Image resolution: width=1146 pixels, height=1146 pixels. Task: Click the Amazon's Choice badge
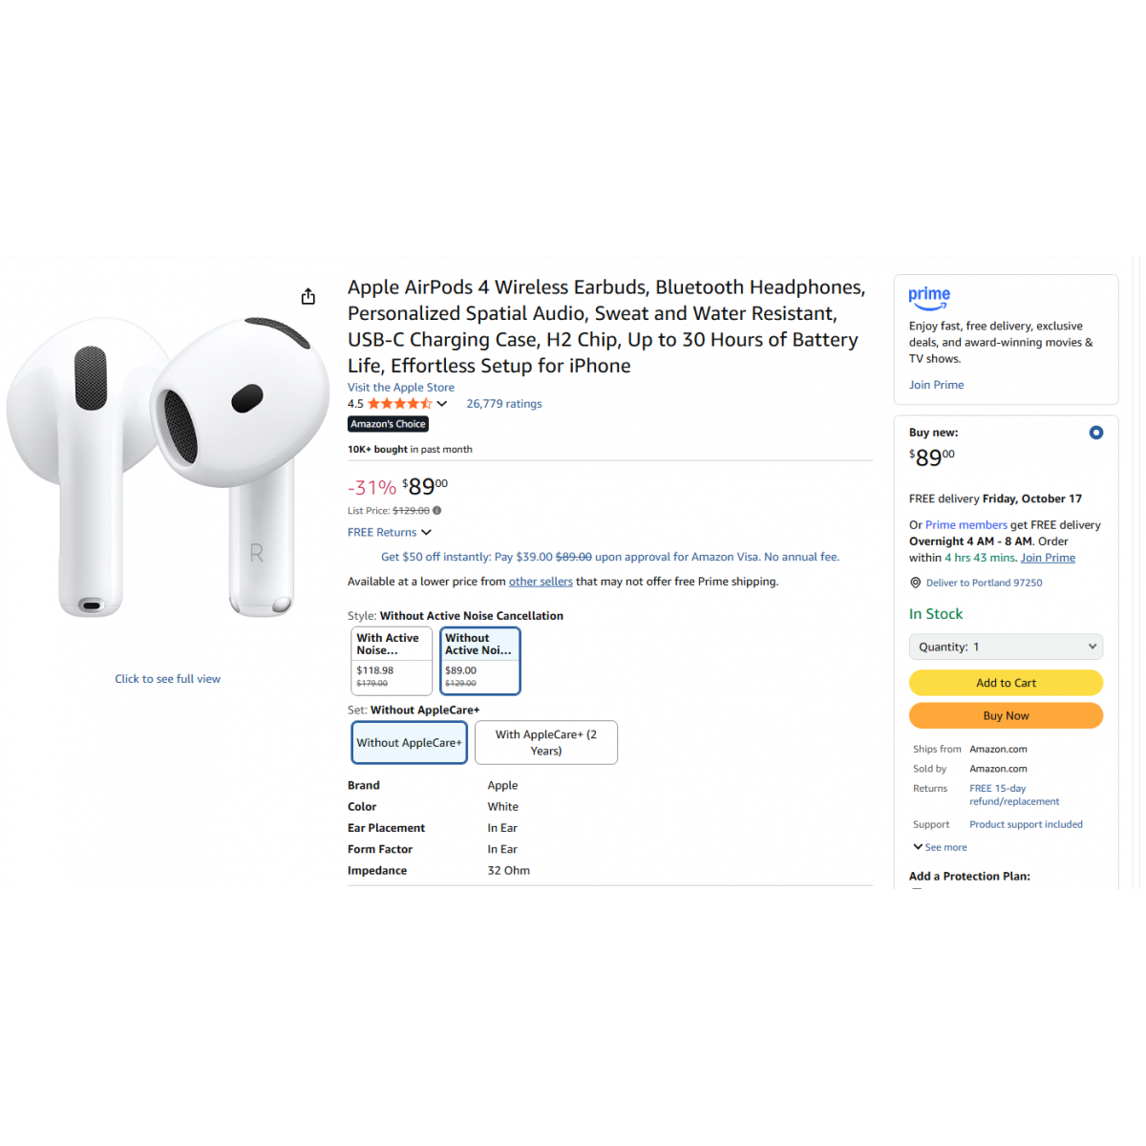tap(388, 424)
